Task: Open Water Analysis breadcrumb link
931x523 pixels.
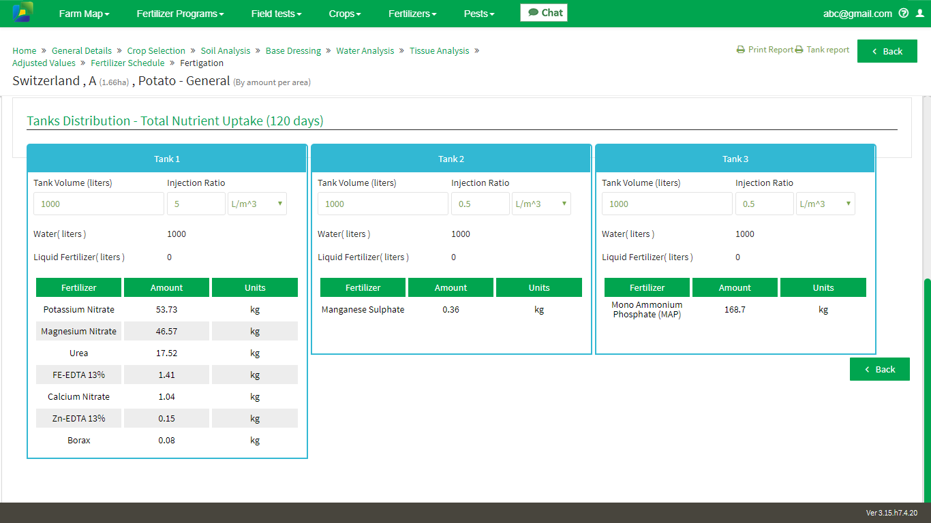Action: (x=365, y=50)
